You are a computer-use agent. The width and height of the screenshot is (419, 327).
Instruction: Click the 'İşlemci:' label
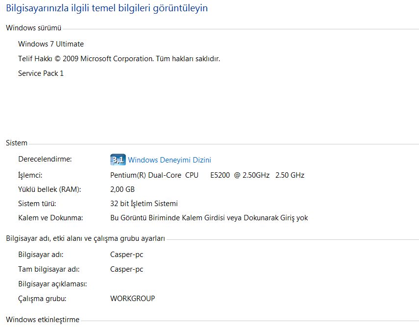(x=30, y=175)
